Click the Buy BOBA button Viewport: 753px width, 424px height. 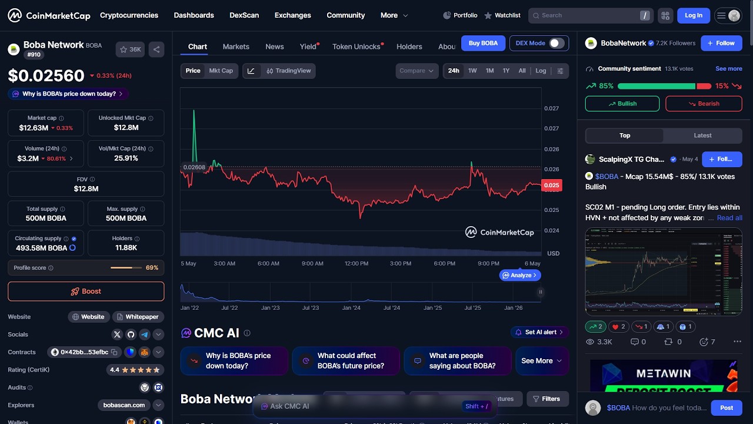[x=483, y=43]
